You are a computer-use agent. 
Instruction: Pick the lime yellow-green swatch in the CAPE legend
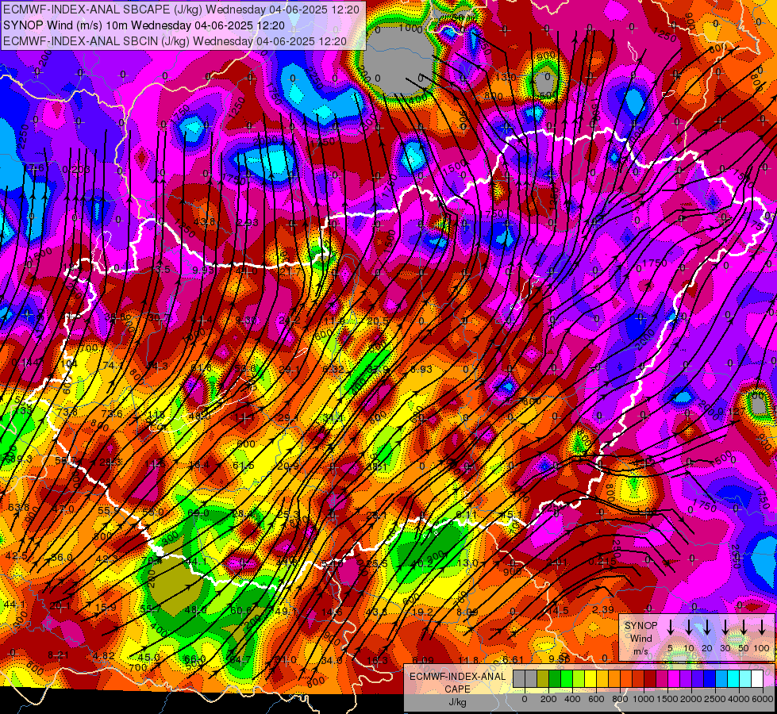579,678
